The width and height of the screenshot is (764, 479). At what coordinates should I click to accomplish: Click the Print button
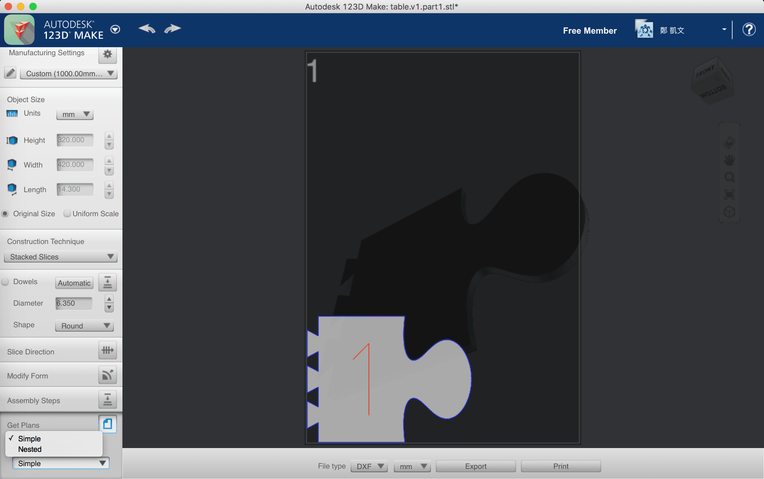[x=561, y=466]
